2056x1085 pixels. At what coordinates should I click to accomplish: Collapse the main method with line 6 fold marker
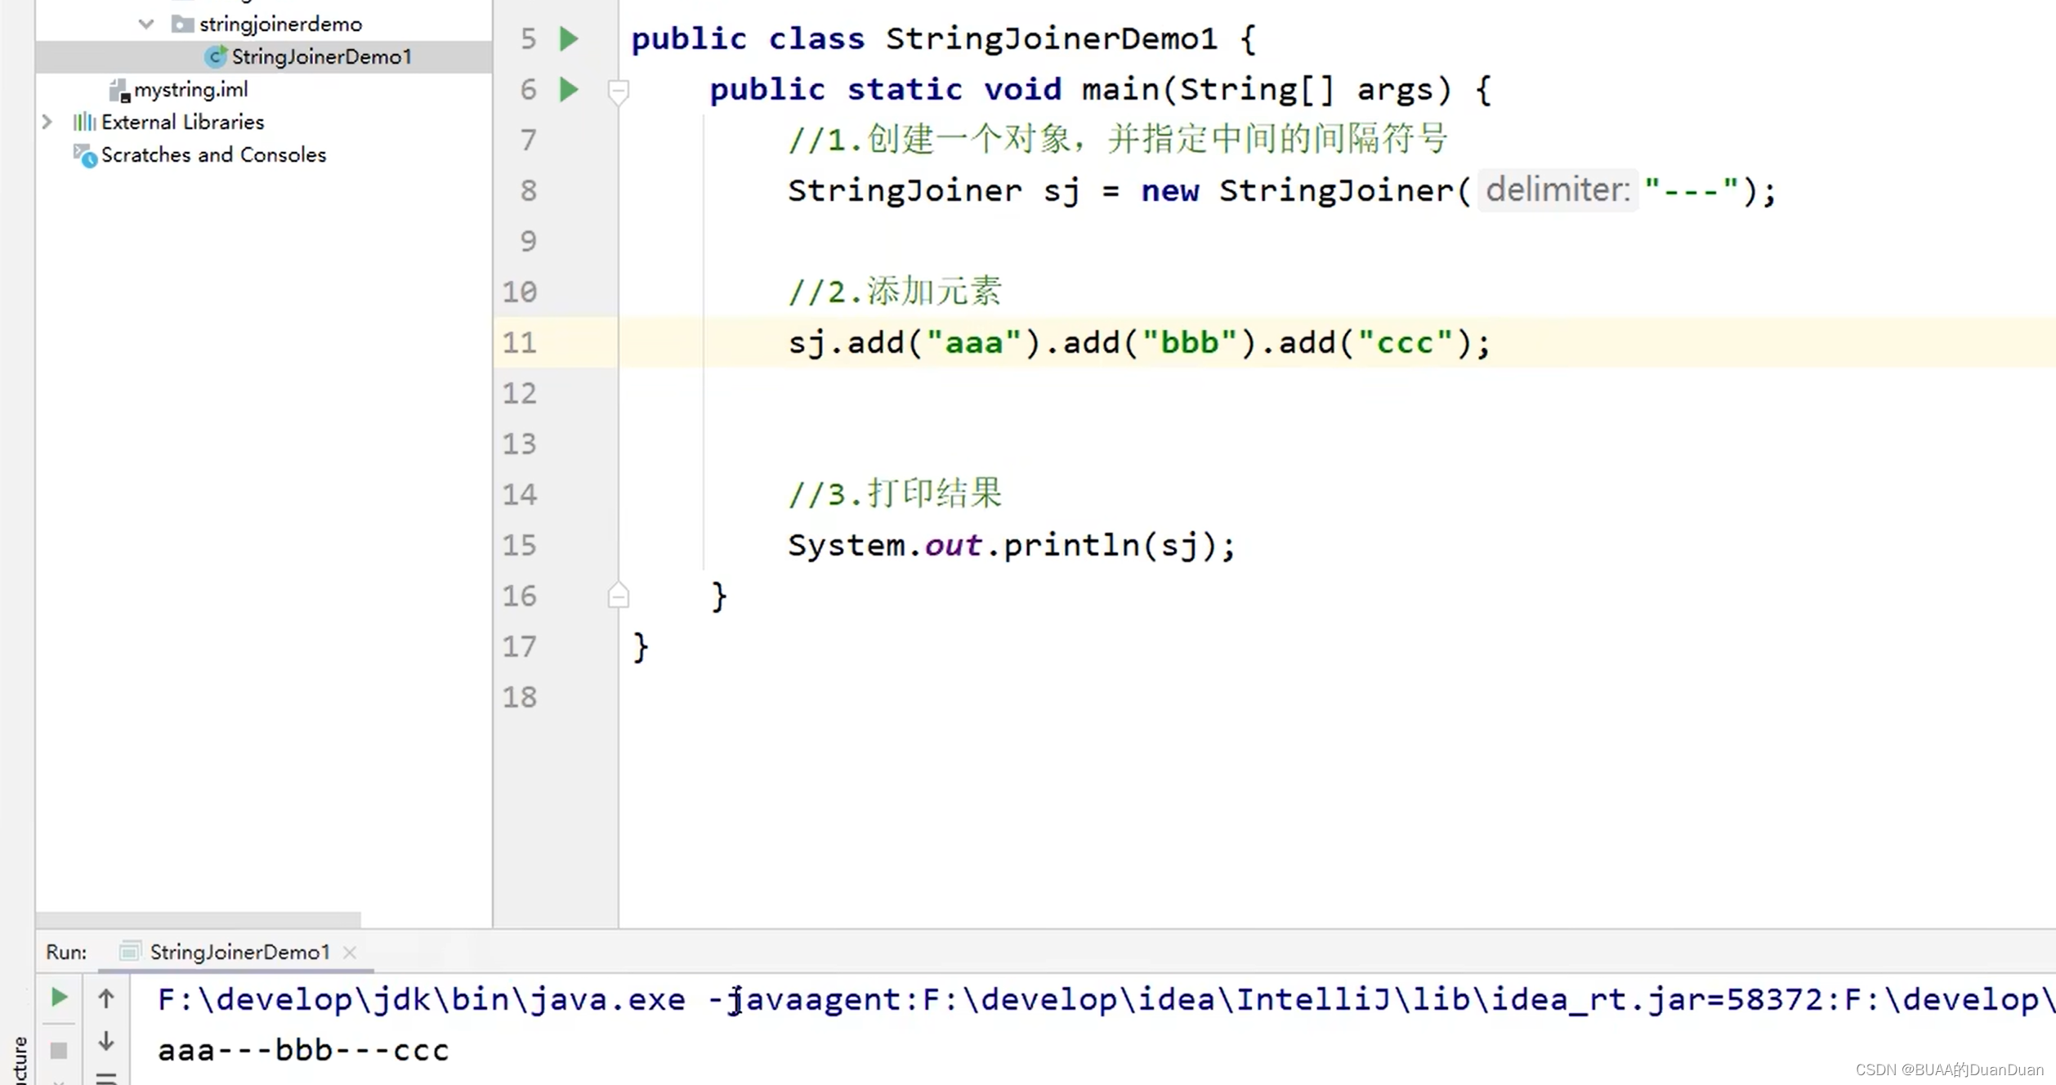(619, 94)
